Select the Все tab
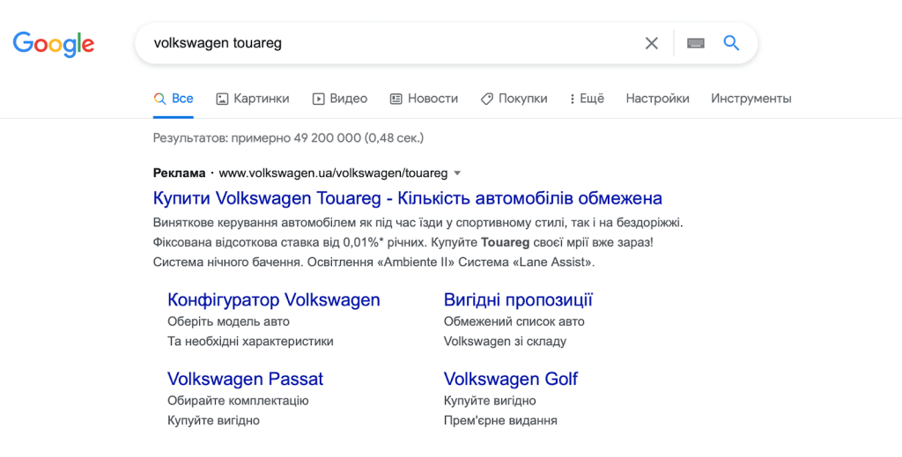 tap(174, 99)
